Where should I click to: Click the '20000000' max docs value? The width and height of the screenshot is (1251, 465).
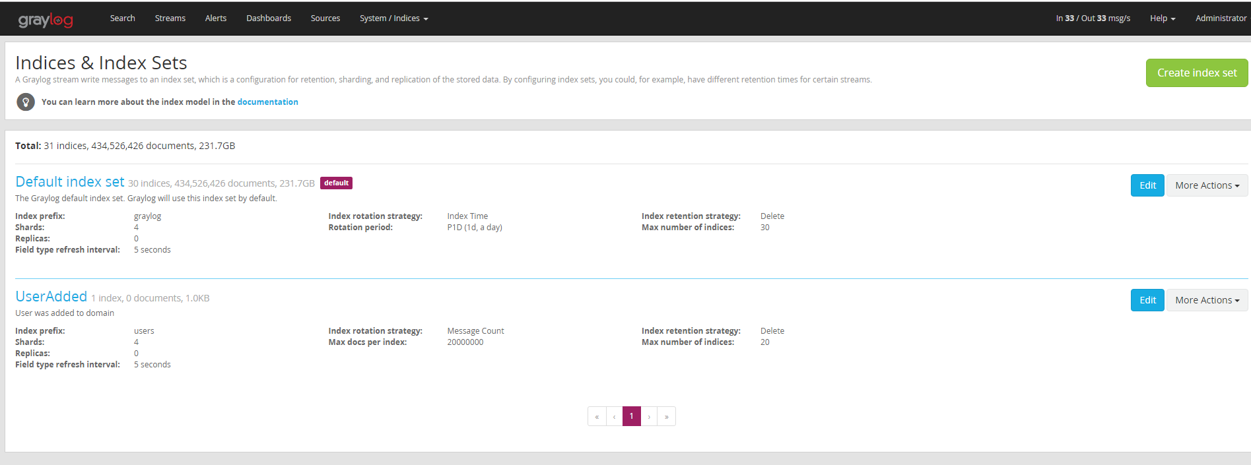pyautogui.click(x=465, y=342)
